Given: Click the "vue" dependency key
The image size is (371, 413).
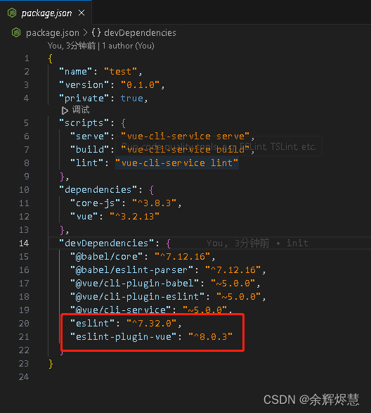Looking at the screenshot, I should pos(84,217).
